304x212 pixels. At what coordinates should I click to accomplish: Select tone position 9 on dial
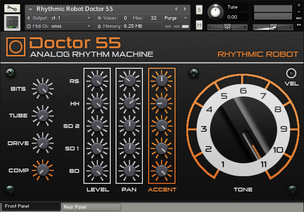point(284,129)
